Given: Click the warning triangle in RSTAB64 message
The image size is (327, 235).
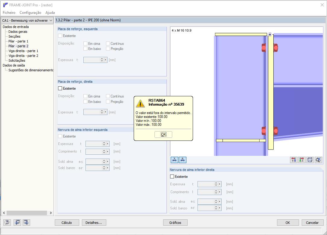Looking at the screenshot, I should [x=140, y=104].
